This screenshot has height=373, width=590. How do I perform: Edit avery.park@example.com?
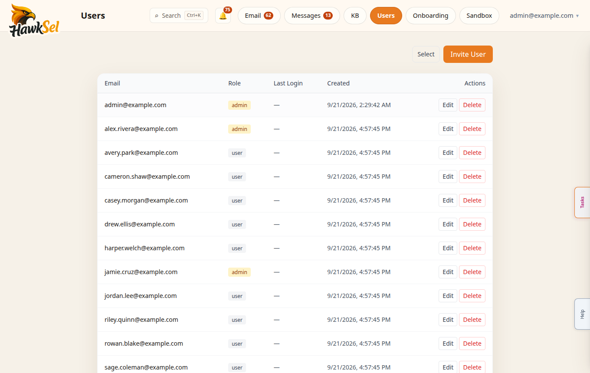(x=448, y=153)
